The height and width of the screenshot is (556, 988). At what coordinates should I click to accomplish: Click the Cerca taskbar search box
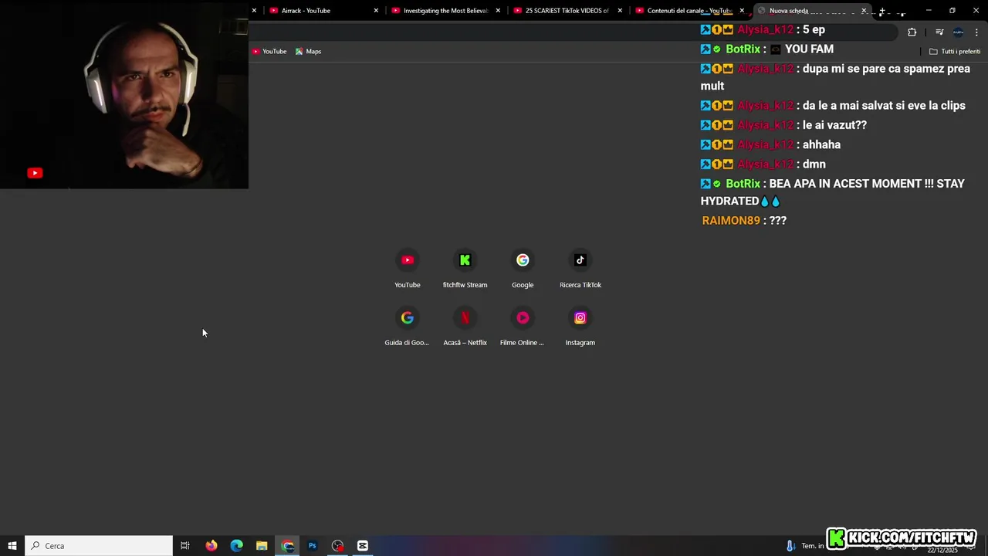coord(99,546)
